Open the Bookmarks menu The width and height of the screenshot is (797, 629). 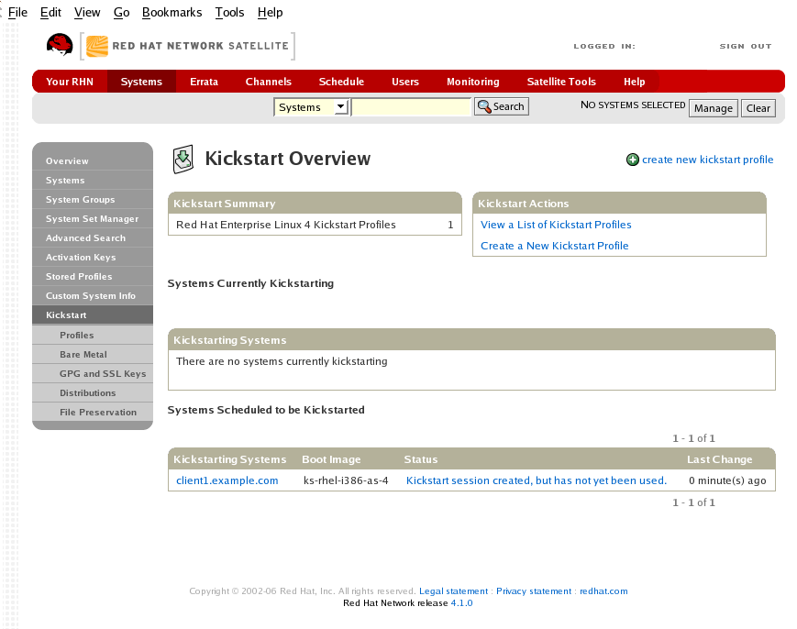pos(172,13)
